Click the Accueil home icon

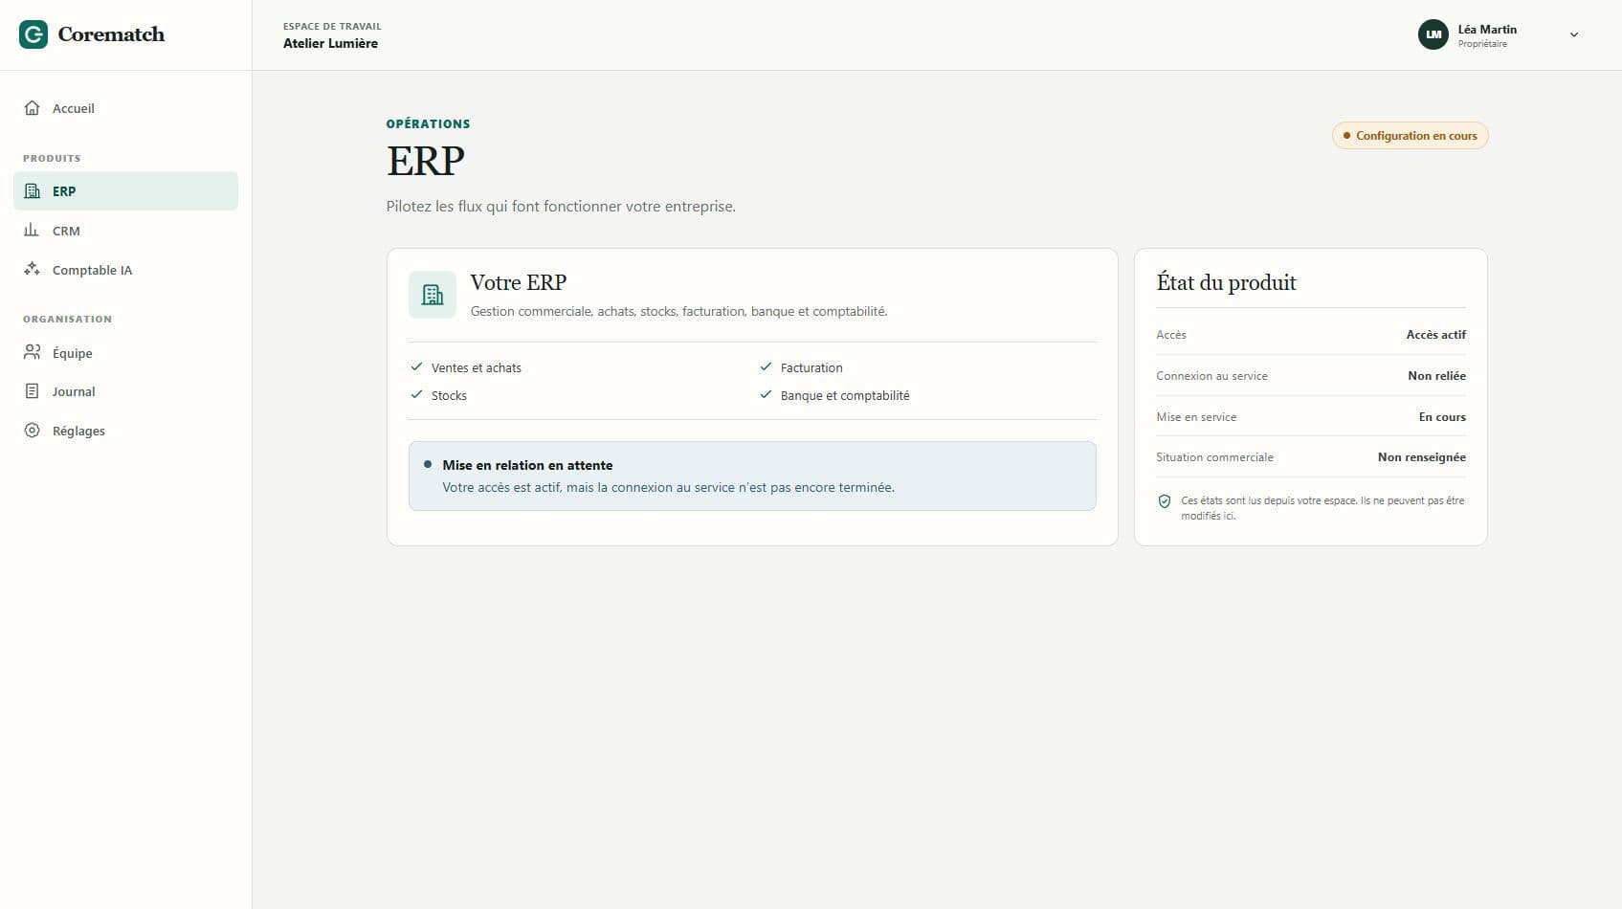(x=32, y=108)
